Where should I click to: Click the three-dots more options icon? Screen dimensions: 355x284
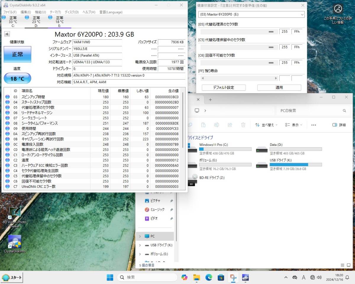click(x=314, y=125)
